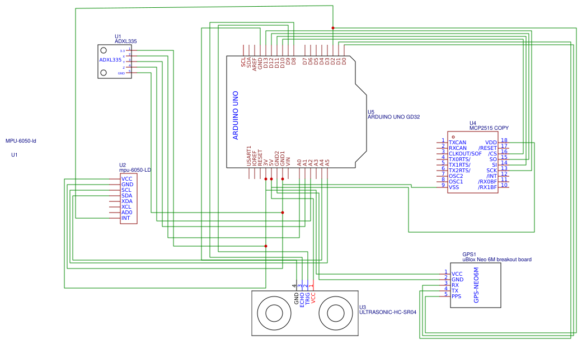Click the left transducer circle on HC-SR04
The height and width of the screenshot is (344, 582).
click(274, 314)
